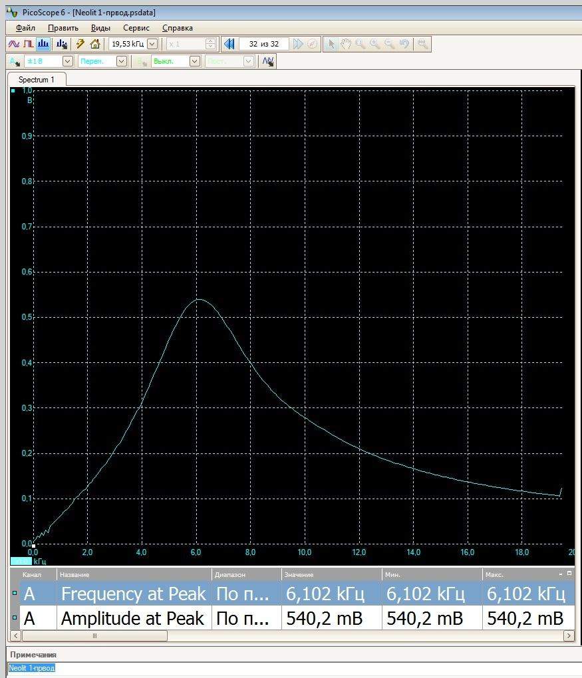The height and width of the screenshot is (678, 582).
Task: Click the home icon in toolbar
Action: pyautogui.click(x=95, y=44)
